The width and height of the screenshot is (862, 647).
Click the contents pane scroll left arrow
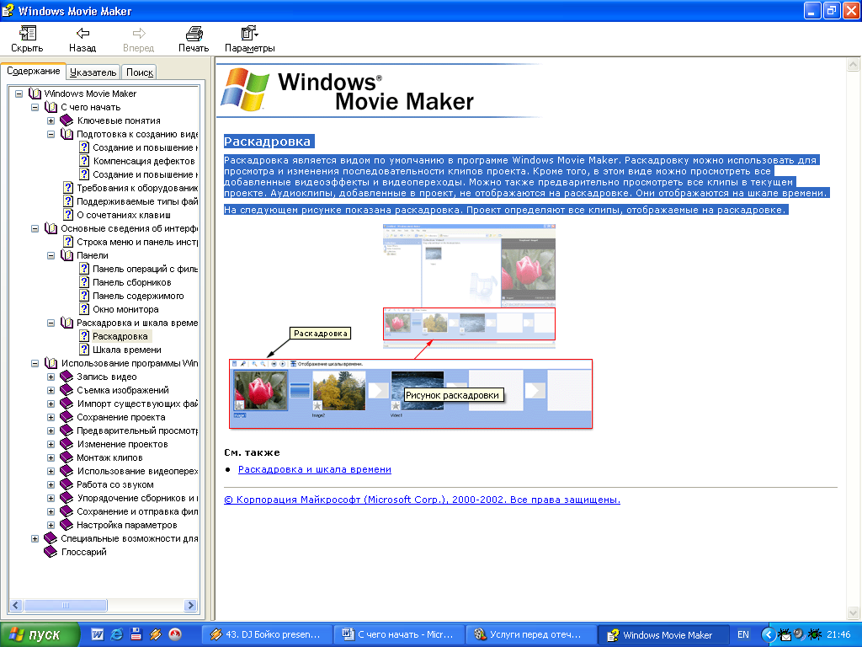(x=16, y=605)
